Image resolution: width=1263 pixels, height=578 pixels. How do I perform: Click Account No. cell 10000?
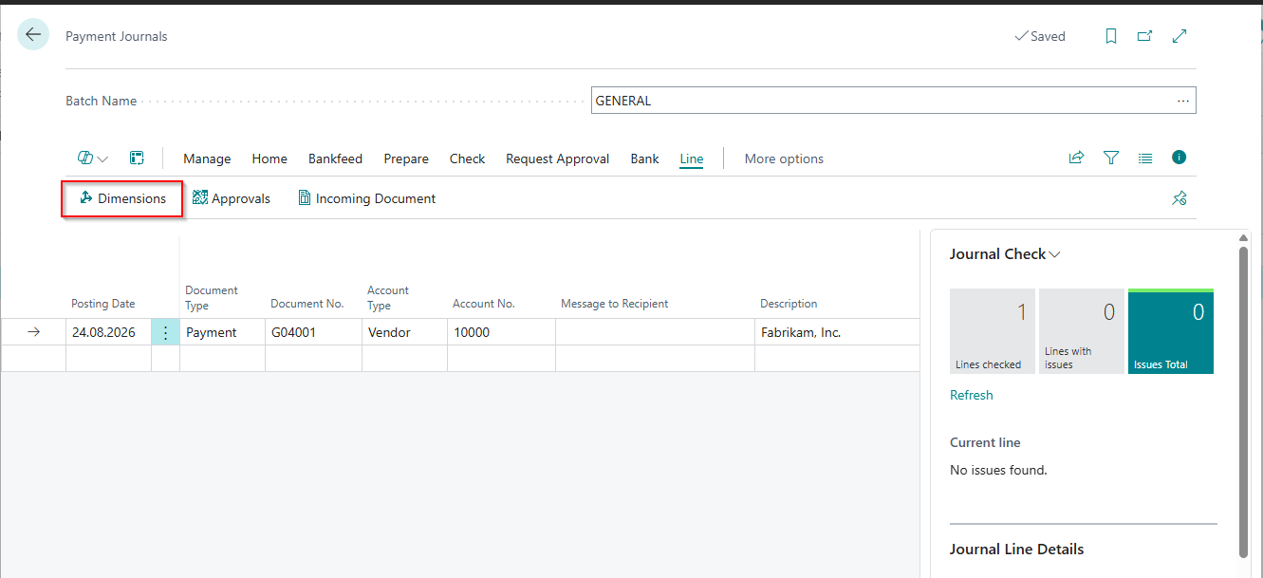(x=501, y=332)
